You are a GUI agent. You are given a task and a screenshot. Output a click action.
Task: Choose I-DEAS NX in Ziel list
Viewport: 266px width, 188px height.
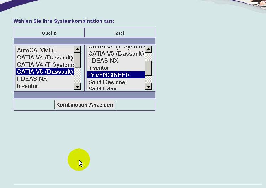116,61
